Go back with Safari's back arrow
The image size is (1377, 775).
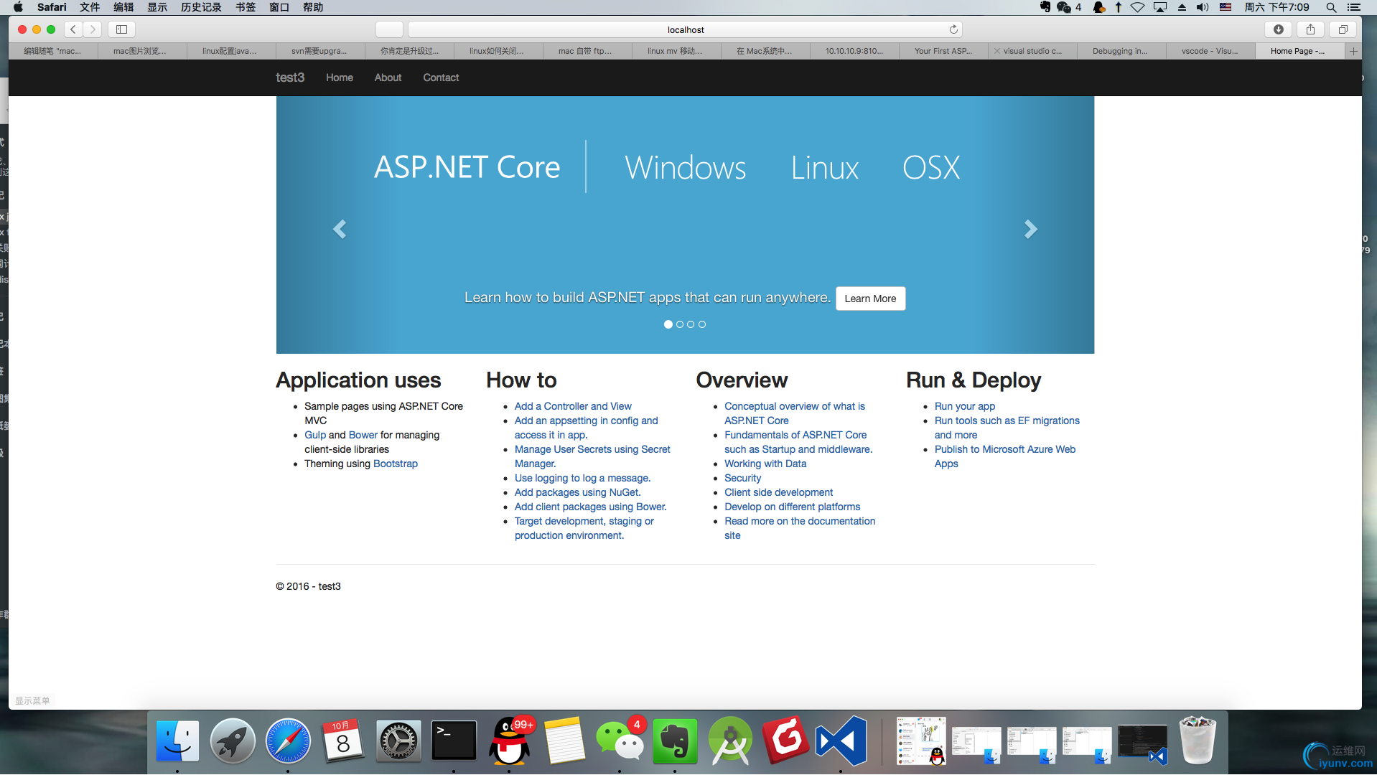[73, 29]
